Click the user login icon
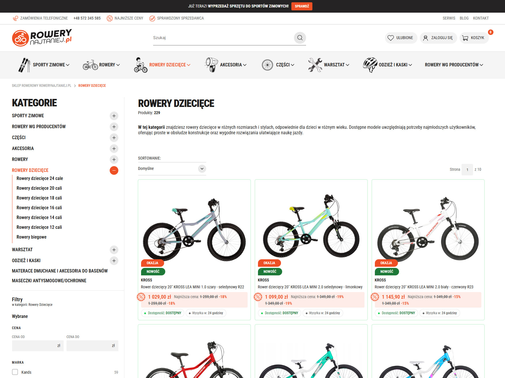 tap(426, 38)
